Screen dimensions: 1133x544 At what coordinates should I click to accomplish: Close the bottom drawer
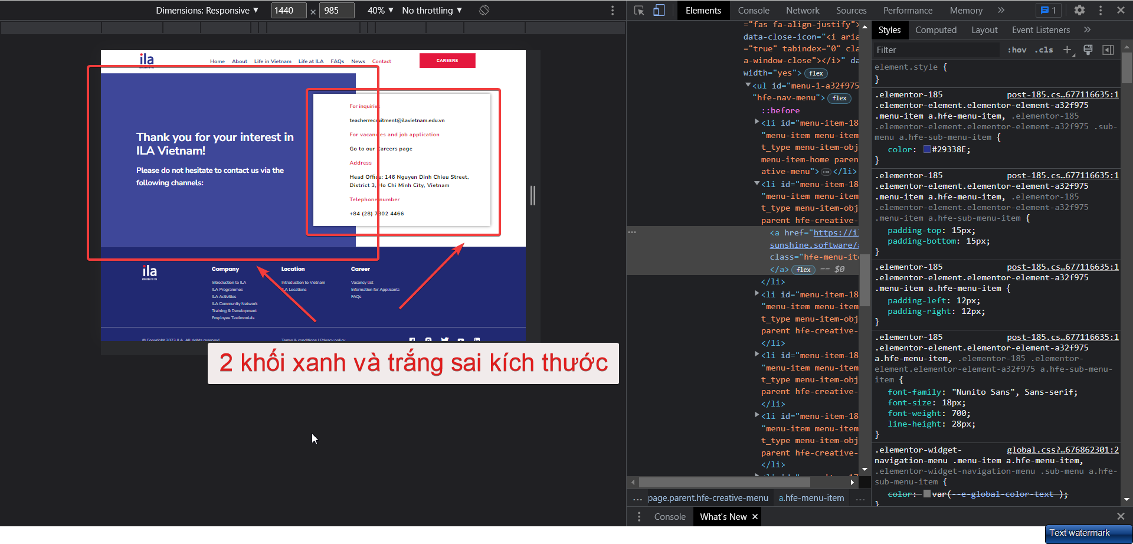(x=1121, y=516)
